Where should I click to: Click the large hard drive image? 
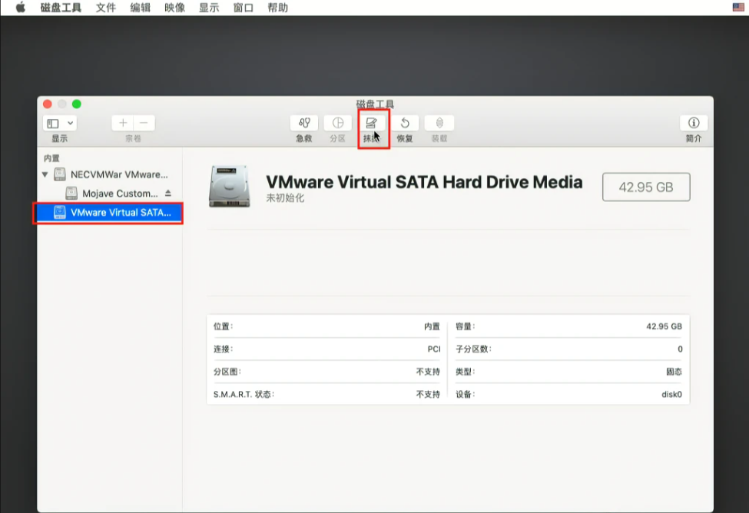229,187
